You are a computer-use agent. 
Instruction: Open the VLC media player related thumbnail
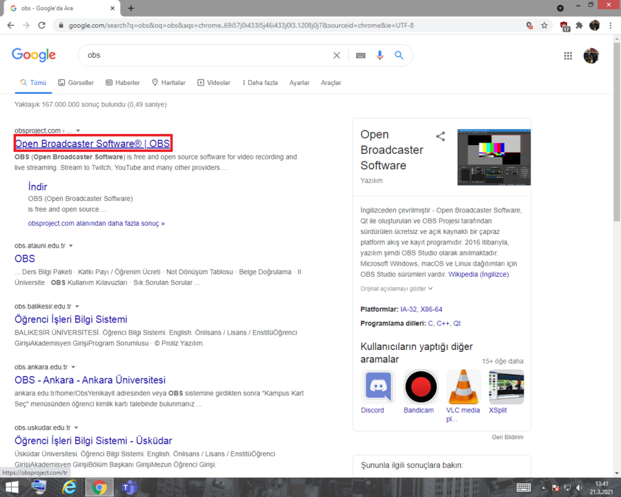coord(464,387)
